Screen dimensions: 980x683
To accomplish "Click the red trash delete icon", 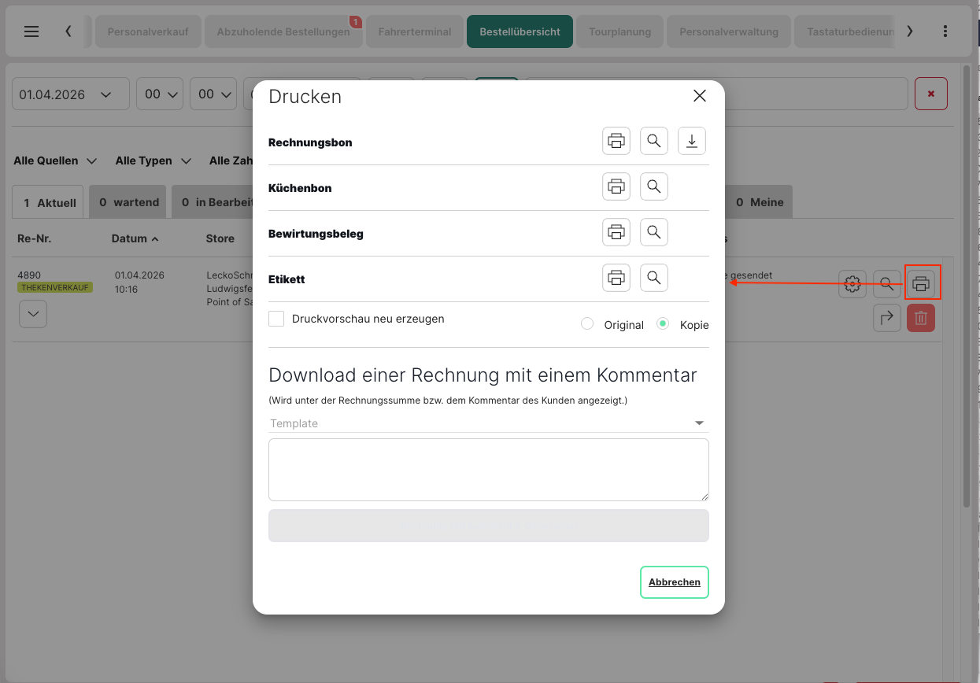I will 921,318.
